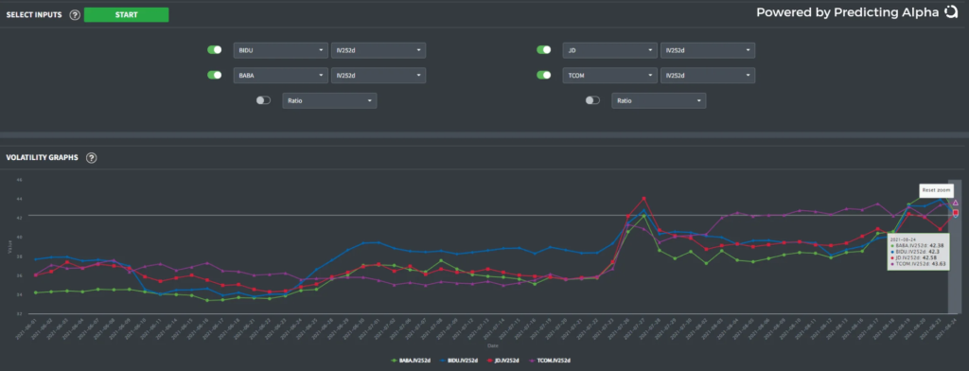Click the START button

(x=126, y=15)
